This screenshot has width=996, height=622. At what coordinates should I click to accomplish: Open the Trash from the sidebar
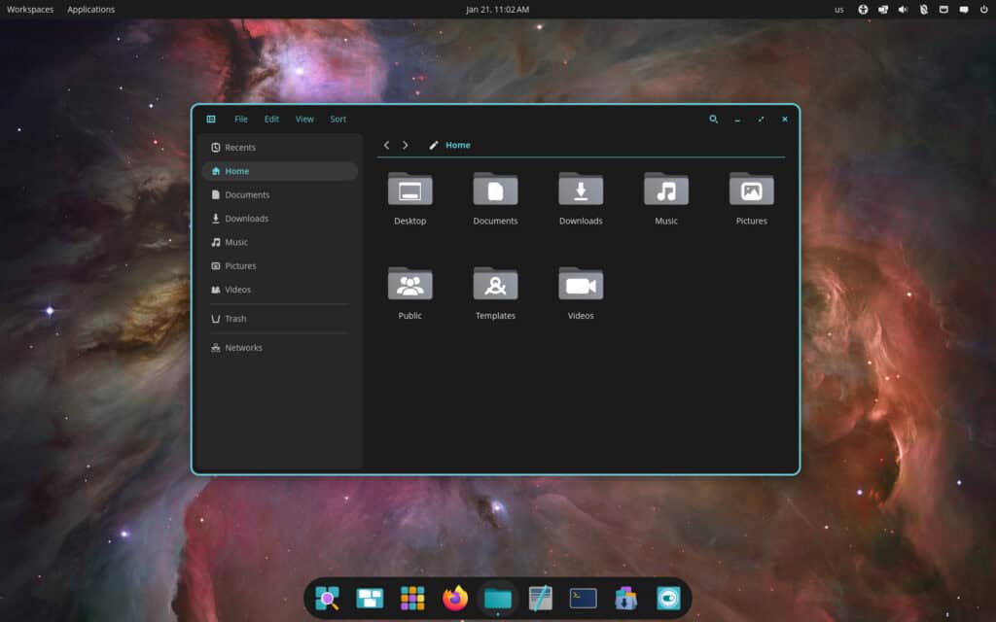pos(234,318)
